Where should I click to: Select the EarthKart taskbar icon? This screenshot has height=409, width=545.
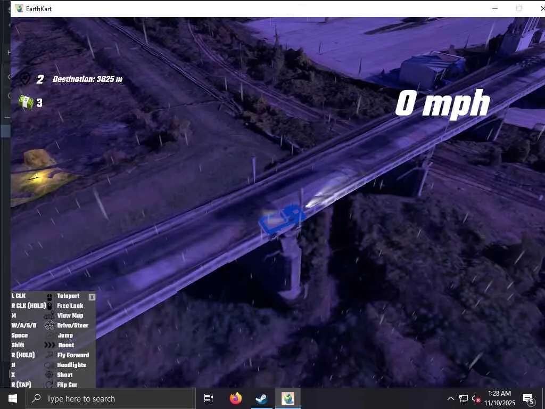pyautogui.click(x=288, y=398)
